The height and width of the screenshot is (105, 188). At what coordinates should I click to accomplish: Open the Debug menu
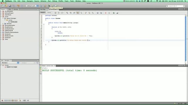point(55,1)
